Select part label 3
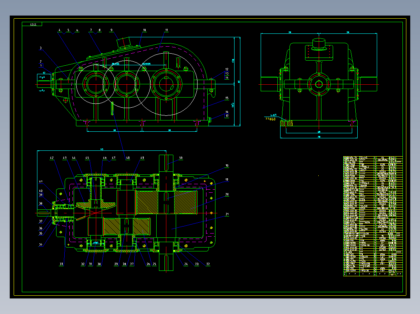420x314 pixels. coord(41,48)
